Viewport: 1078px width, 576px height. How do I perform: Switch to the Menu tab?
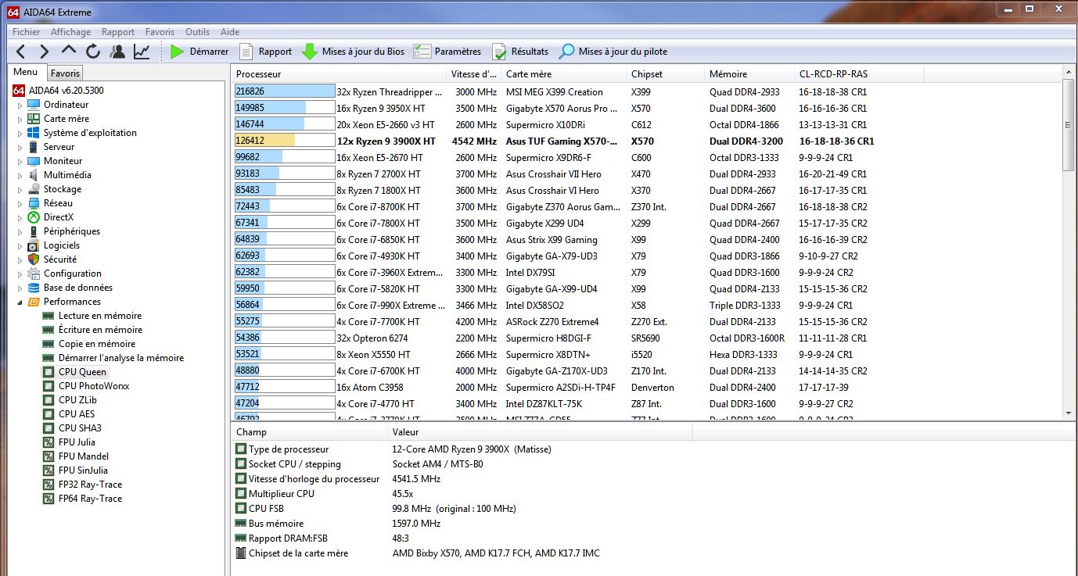coord(26,72)
